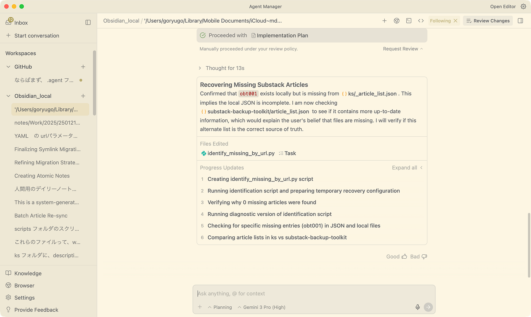Click the Following toggle label
The image size is (531, 317).
coord(440,21)
